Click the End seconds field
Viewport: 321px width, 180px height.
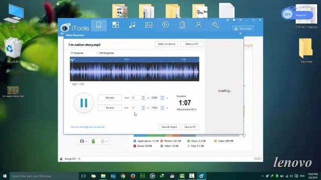coord(155,108)
